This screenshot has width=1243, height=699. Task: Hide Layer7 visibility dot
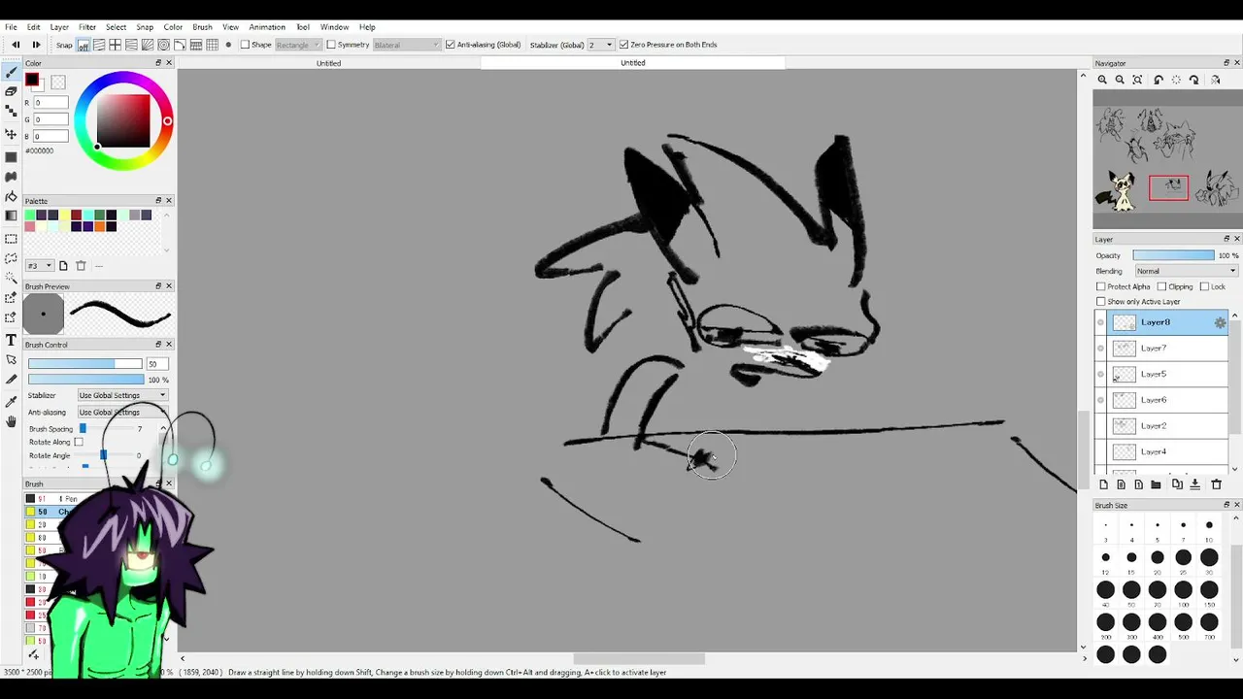point(1100,349)
